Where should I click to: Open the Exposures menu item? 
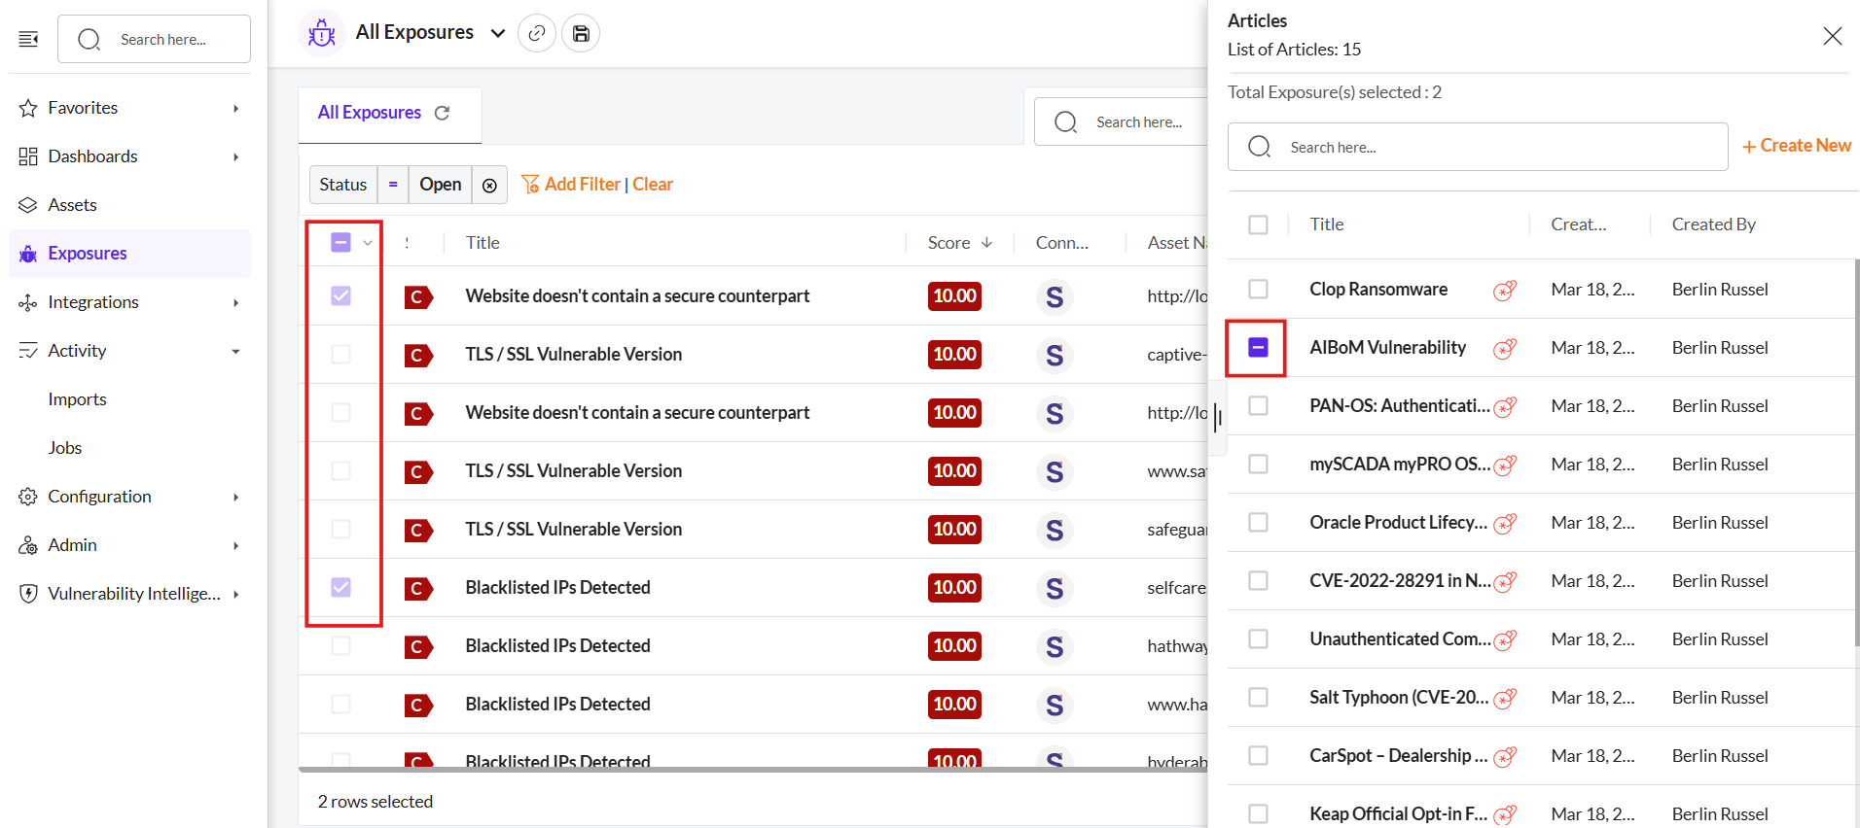[x=129, y=254]
